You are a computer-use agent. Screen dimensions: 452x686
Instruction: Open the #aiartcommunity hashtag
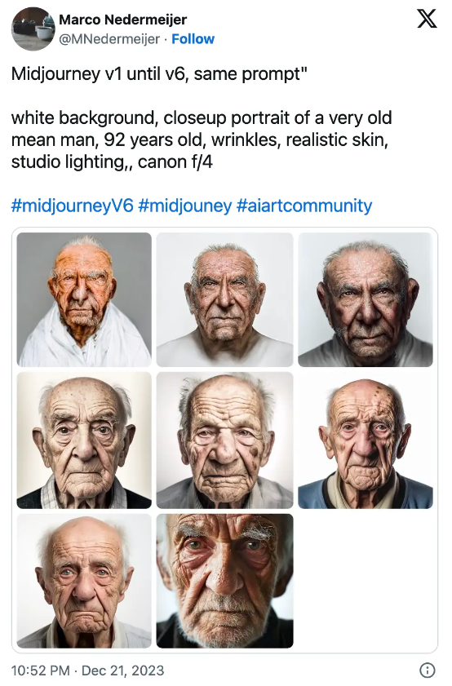click(x=304, y=206)
